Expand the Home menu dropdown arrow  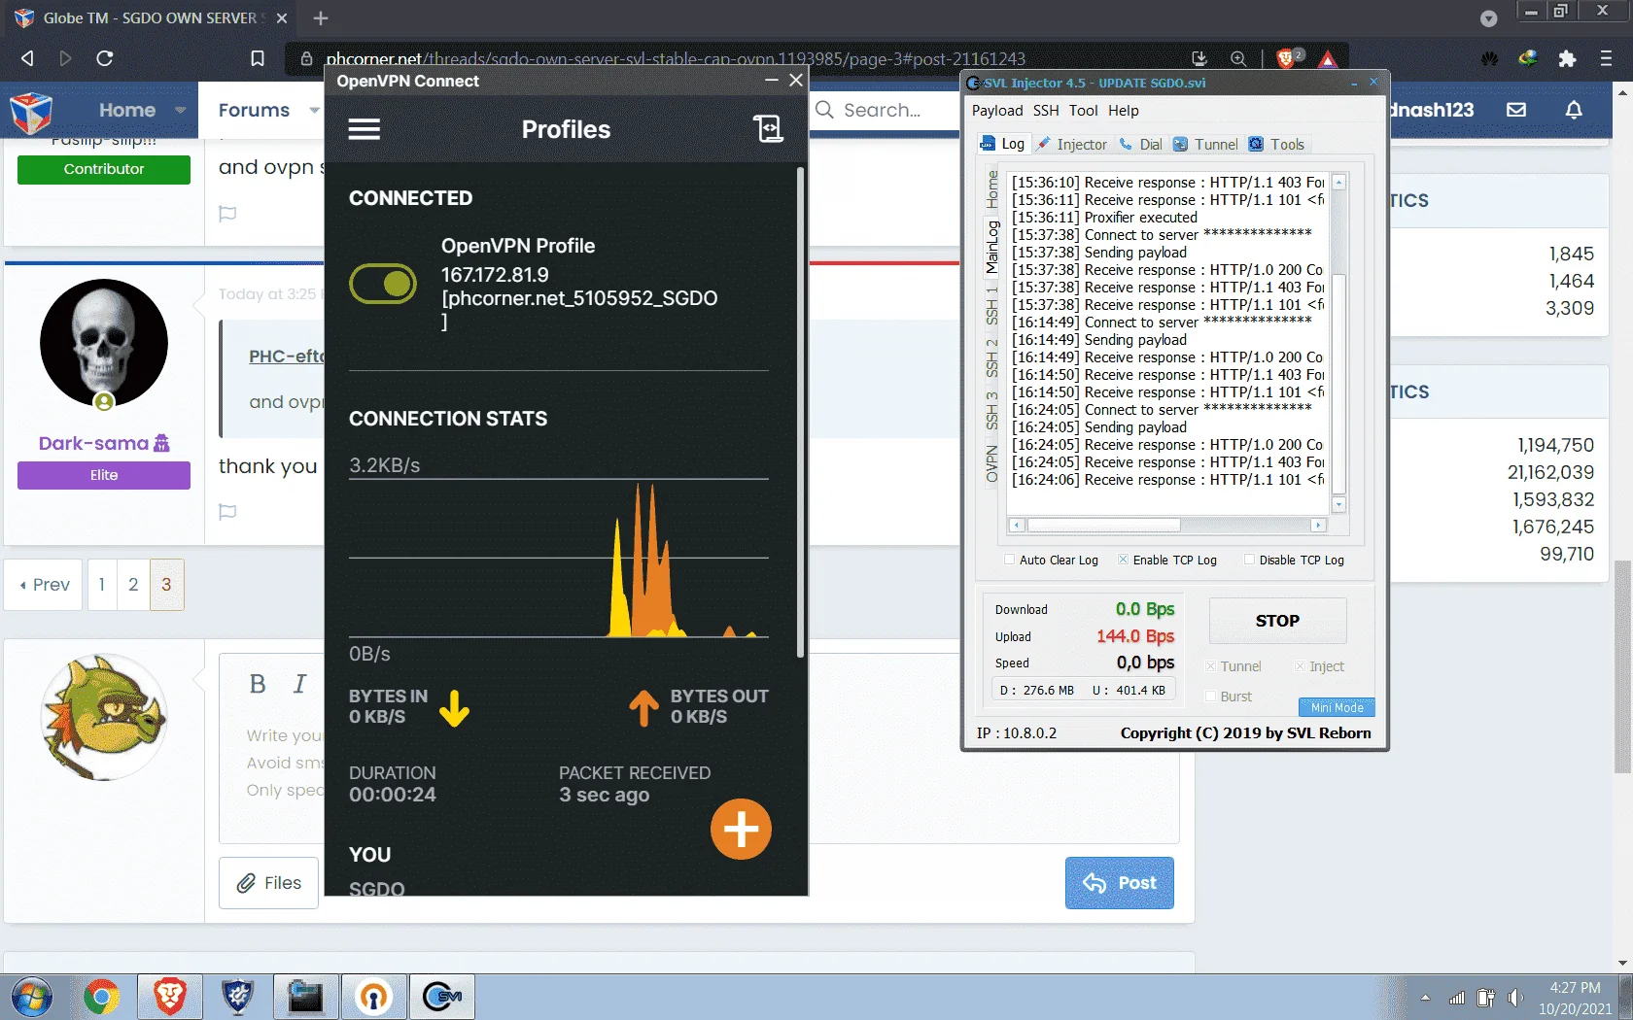[x=180, y=111]
